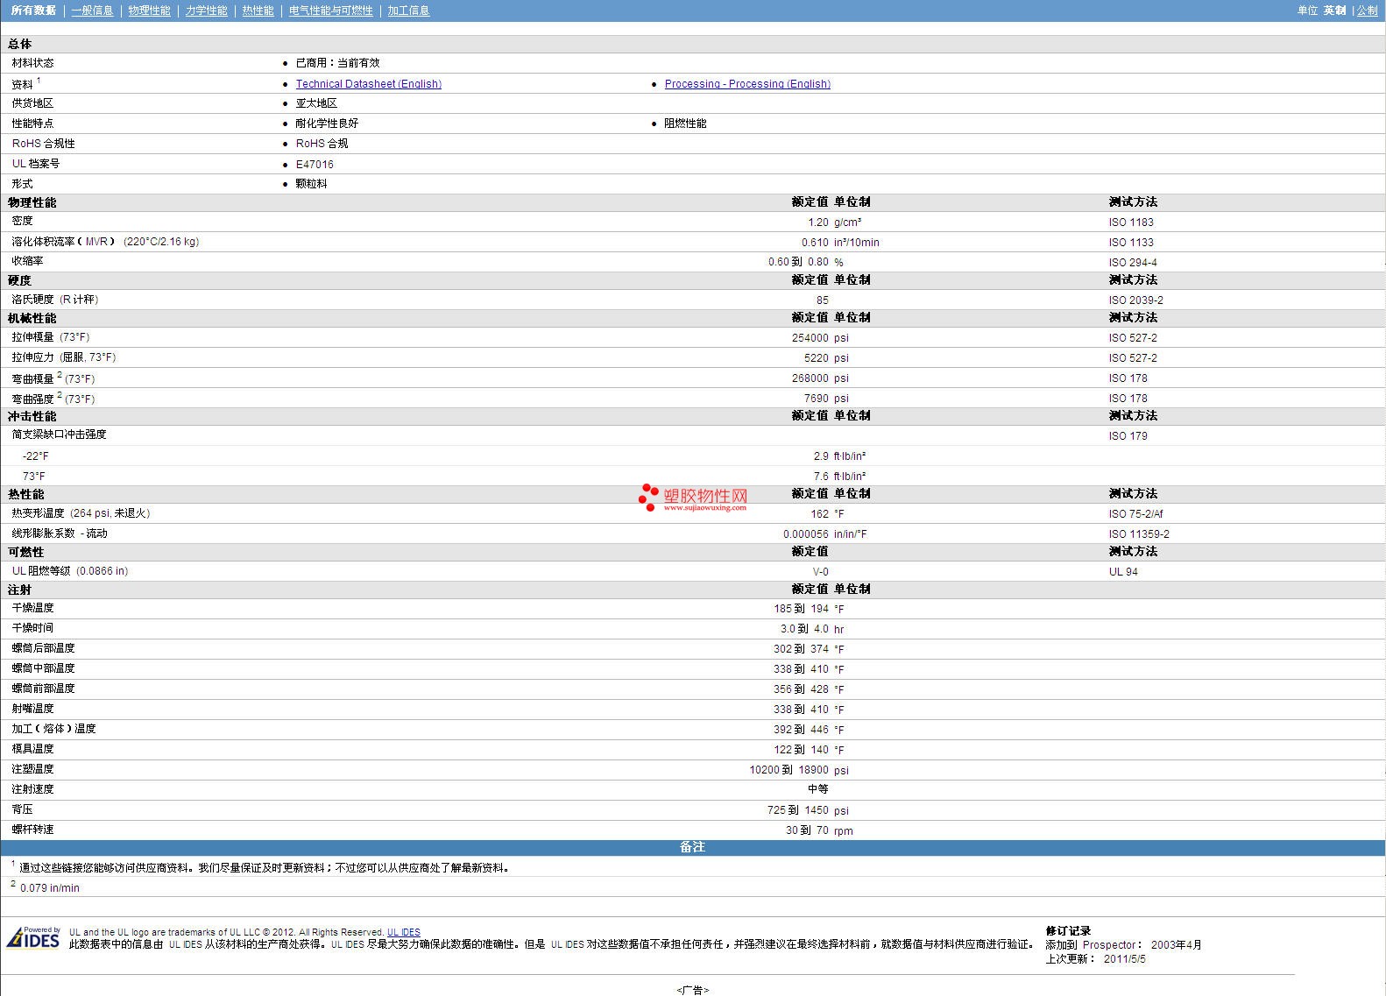Screen dimensions: 1386x996
Task: Switch units to 公制 (metric)
Action: click(1367, 11)
